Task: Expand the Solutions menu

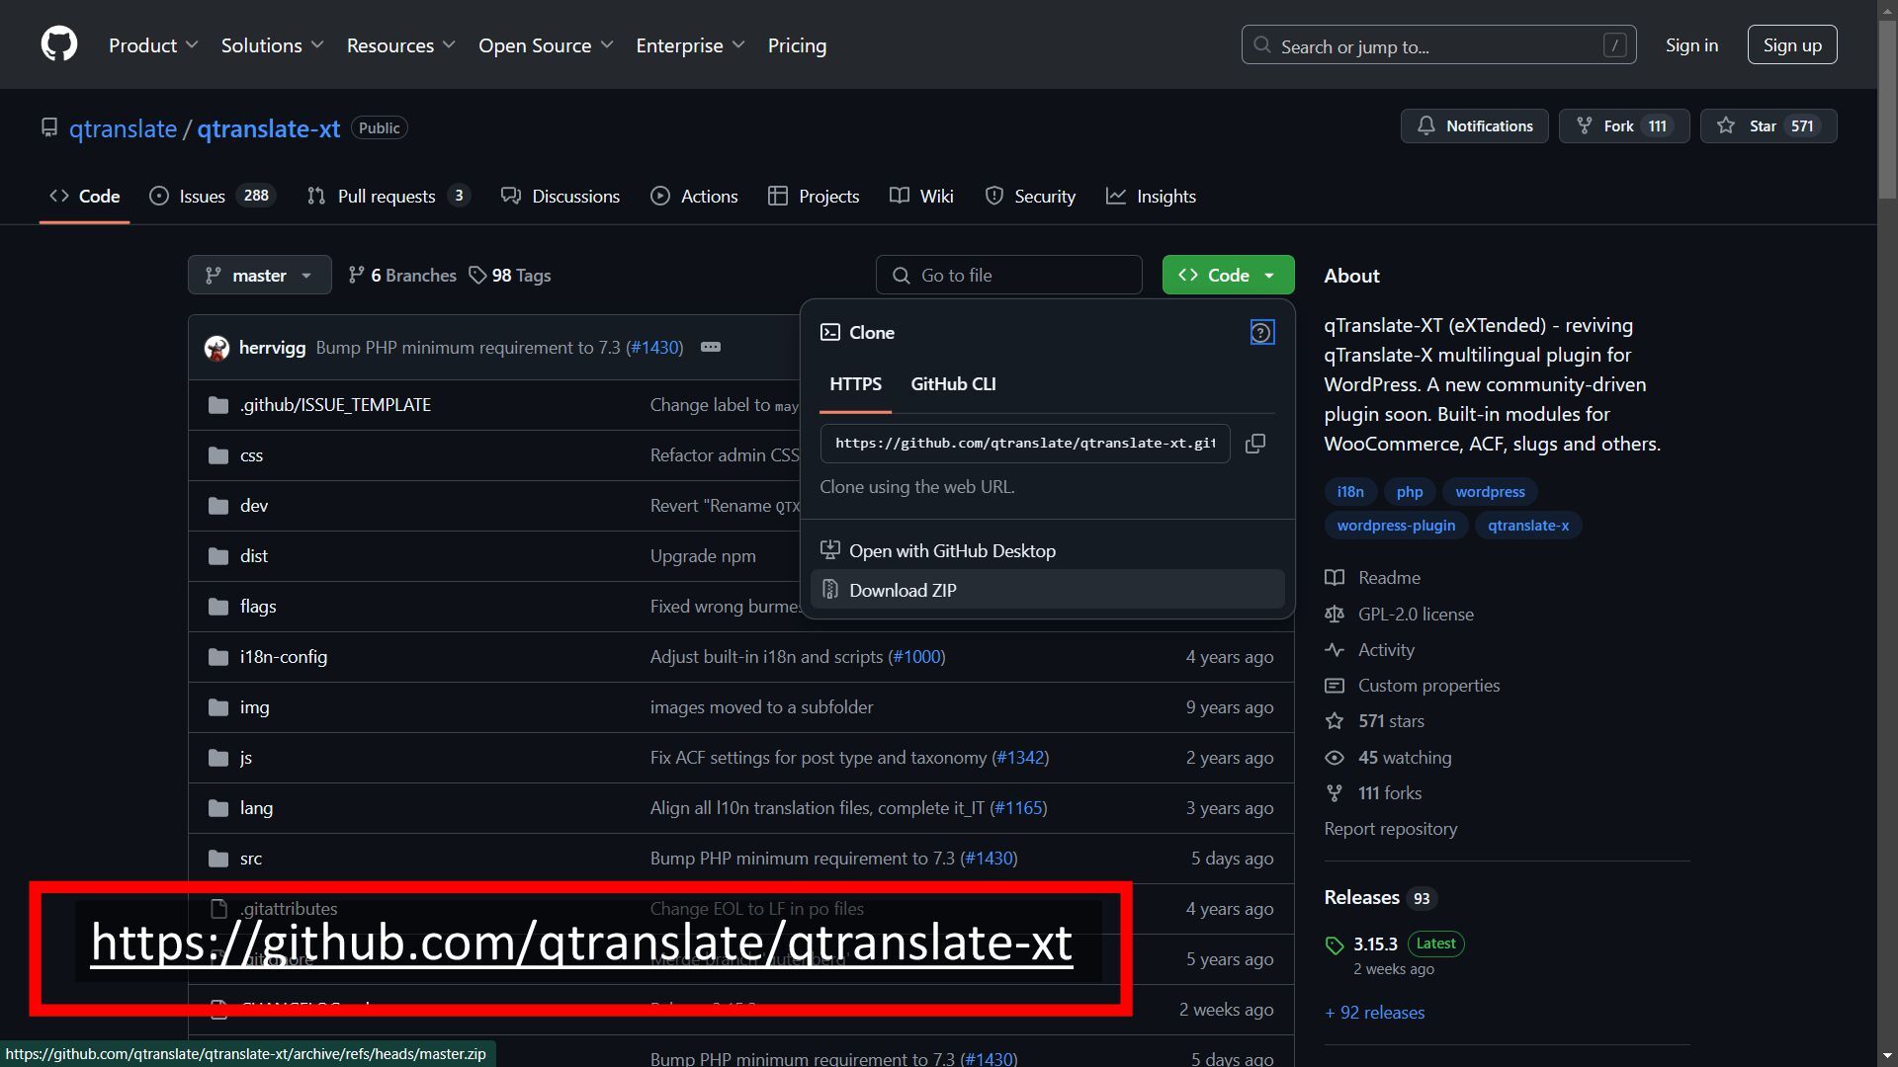Action: coord(272,45)
